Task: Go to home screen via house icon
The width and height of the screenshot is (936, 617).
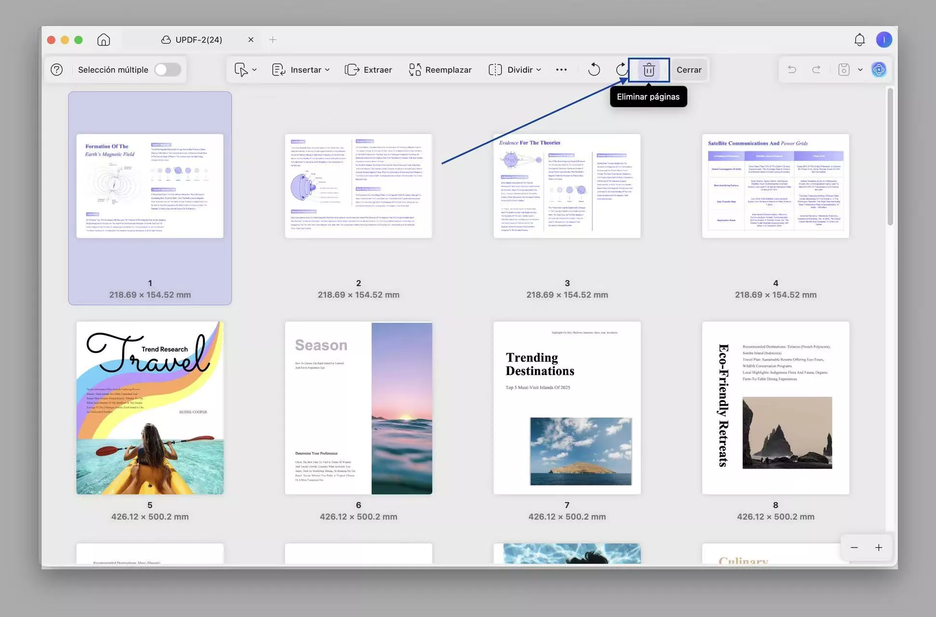Action: 104,40
